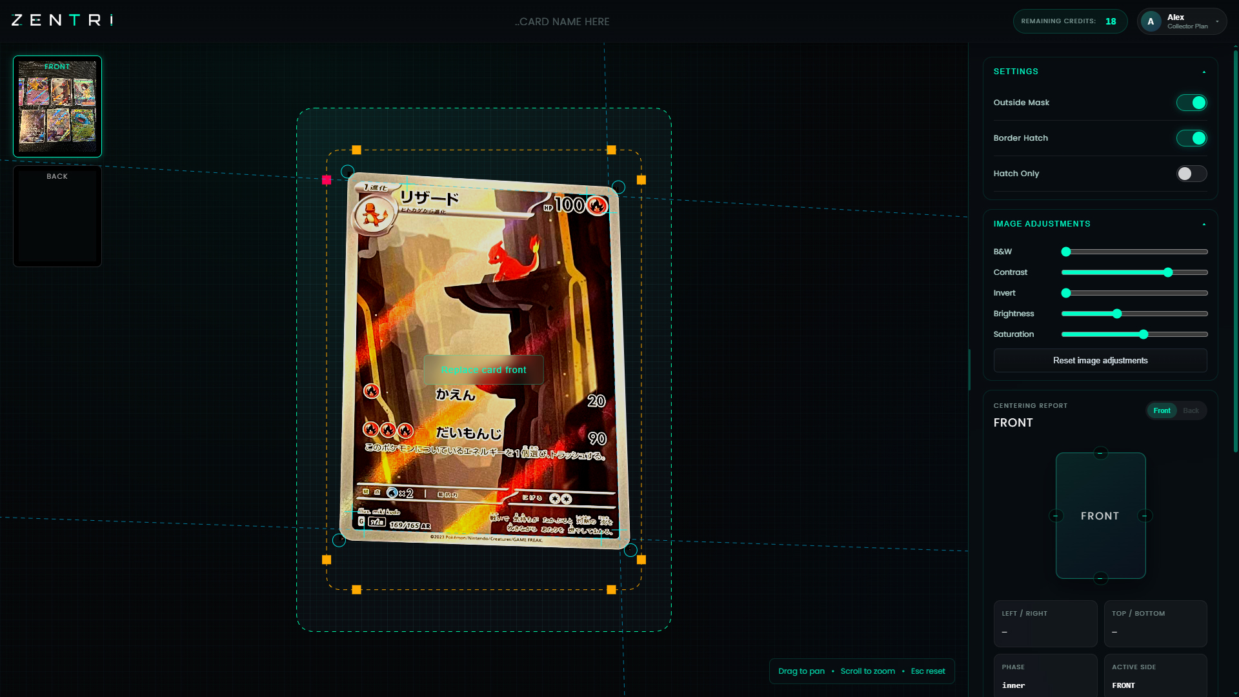1239x697 pixels.
Task: Click the top edge node of centering preview
Action: point(1100,453)
